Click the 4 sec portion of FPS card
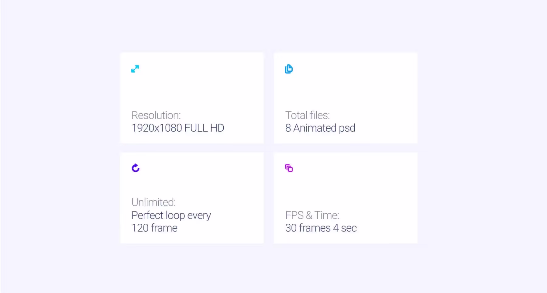The height and width of the screenshot is (293, 547). click(345, 228)
